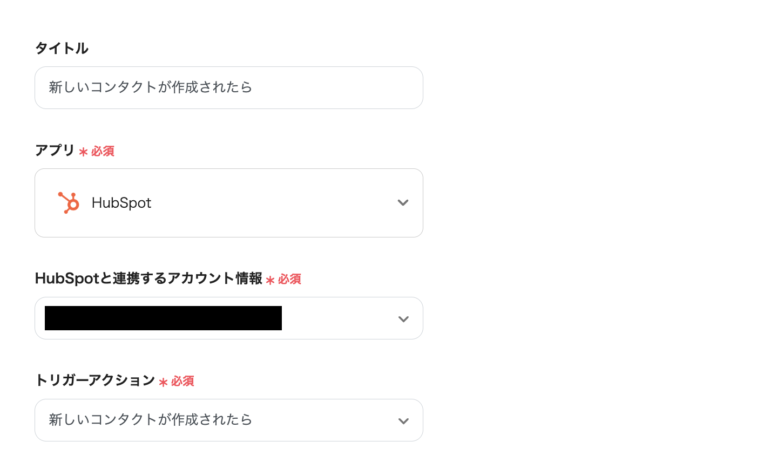The width and height of the screenshot is (757, 476).
Task: Click 必須 marker beside account information label
Action: pyautogui.click(x=289, y=279)
